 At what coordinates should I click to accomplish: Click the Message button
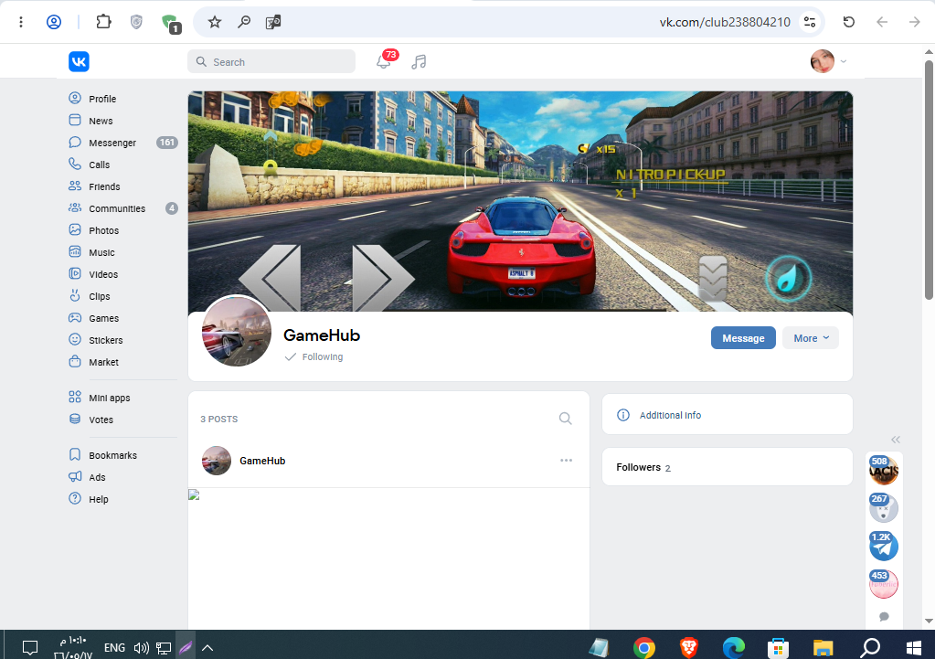tap(743, 338)
